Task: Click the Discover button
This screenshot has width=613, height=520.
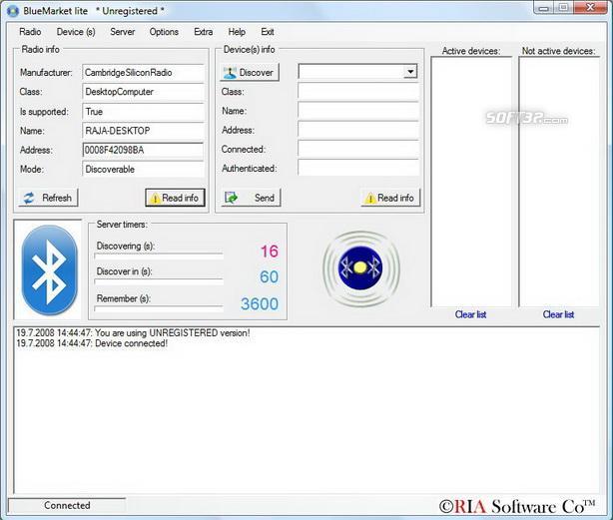Action: point(250,72)
